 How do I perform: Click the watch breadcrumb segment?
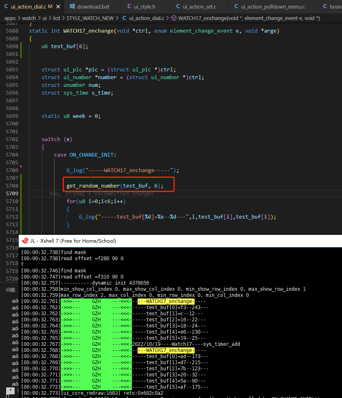[29, 18]
